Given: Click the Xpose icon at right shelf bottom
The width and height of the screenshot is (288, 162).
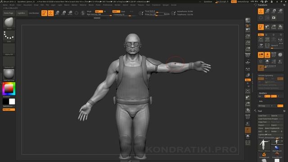Looking at the screenshot, I should point(248,142).
